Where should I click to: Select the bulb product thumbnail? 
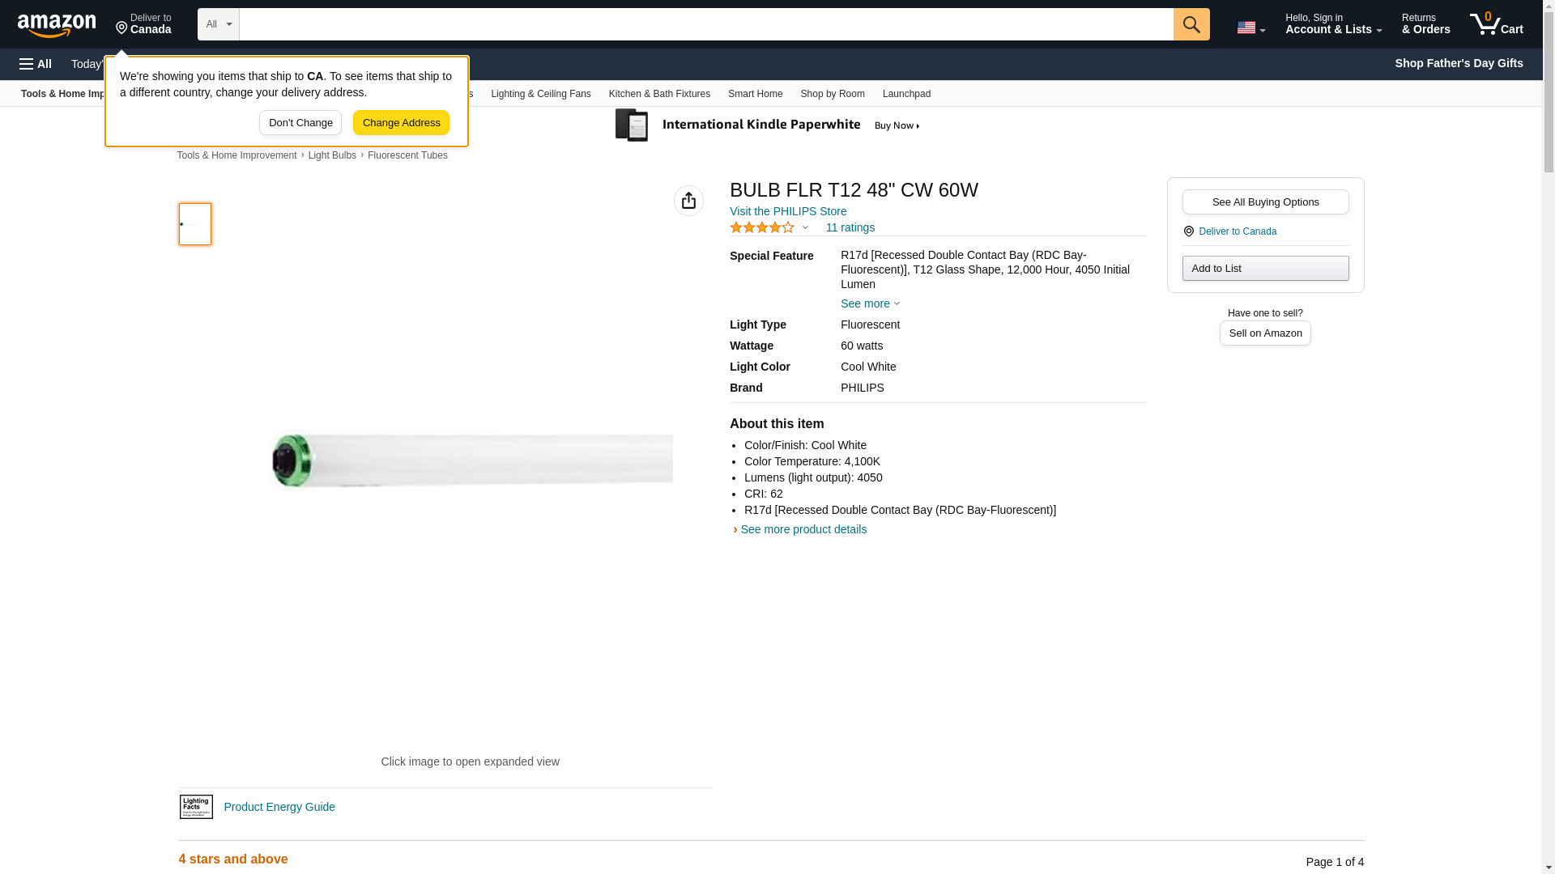click(x=195, y=224)
